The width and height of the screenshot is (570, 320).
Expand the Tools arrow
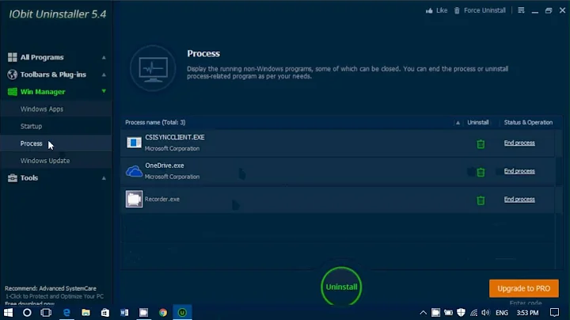(104, 178)
